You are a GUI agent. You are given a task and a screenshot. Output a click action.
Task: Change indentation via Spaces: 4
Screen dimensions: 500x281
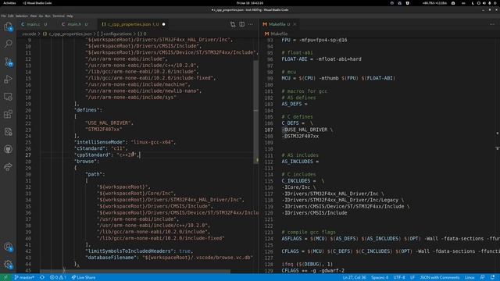point(380,278)
